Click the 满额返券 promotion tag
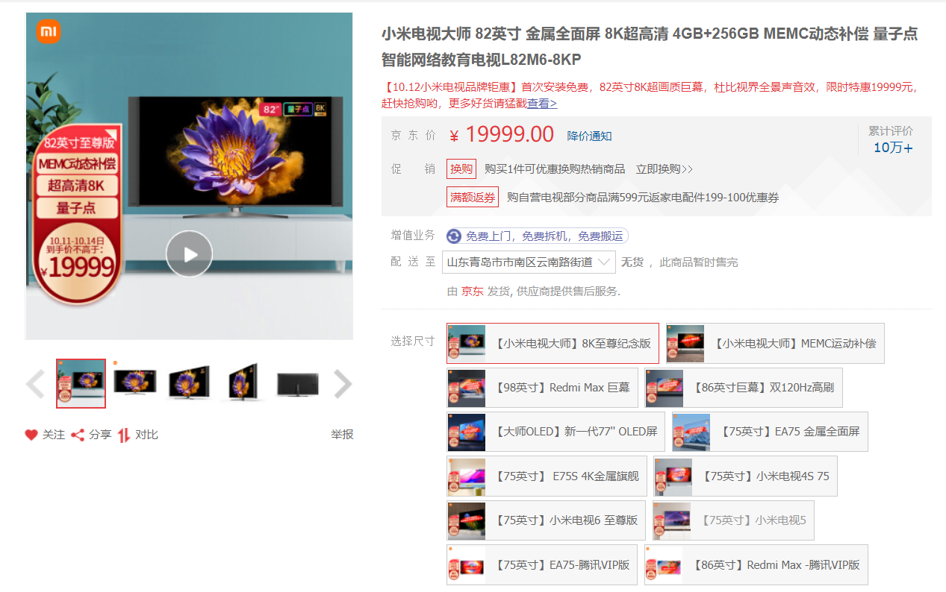Screen dimensions: 946x592 click(x=473, y=198)
